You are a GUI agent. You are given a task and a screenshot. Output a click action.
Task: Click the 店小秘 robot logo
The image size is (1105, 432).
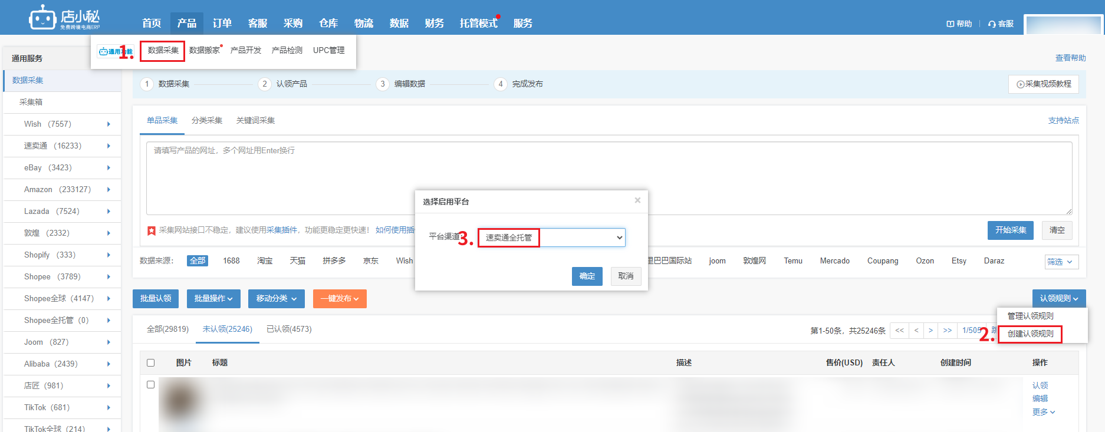64,18
